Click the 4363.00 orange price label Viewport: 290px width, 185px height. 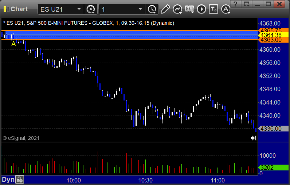point(273,40)
